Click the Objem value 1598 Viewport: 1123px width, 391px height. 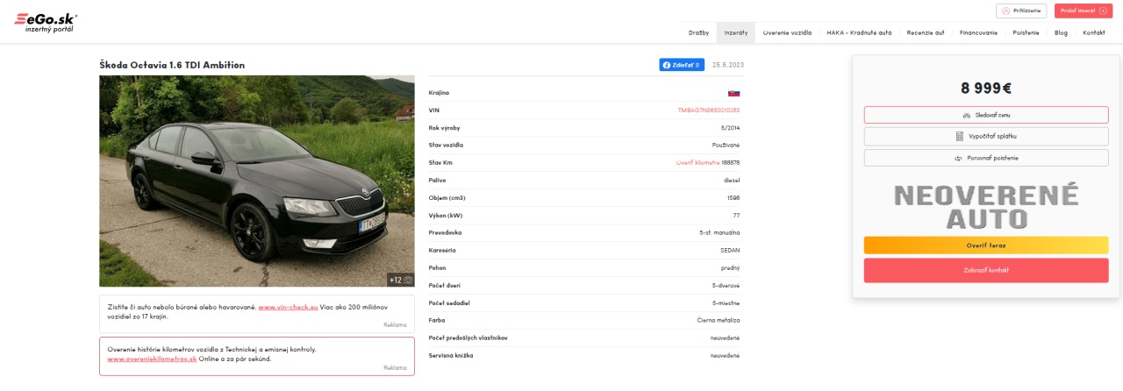tap(733, 198)
